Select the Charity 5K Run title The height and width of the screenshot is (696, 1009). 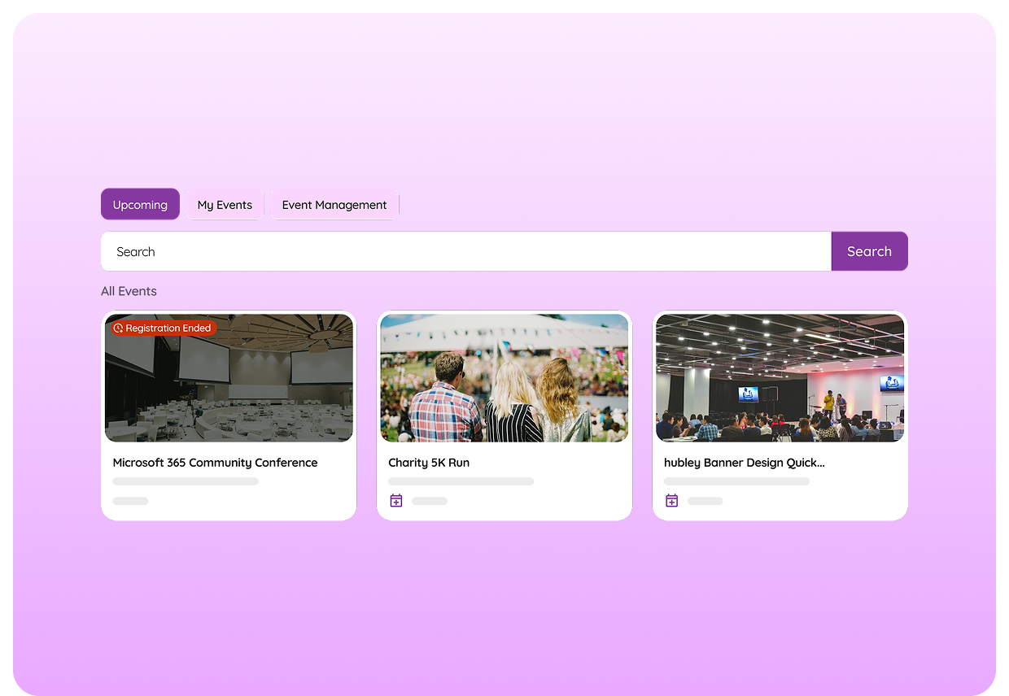tap(429, 463)
